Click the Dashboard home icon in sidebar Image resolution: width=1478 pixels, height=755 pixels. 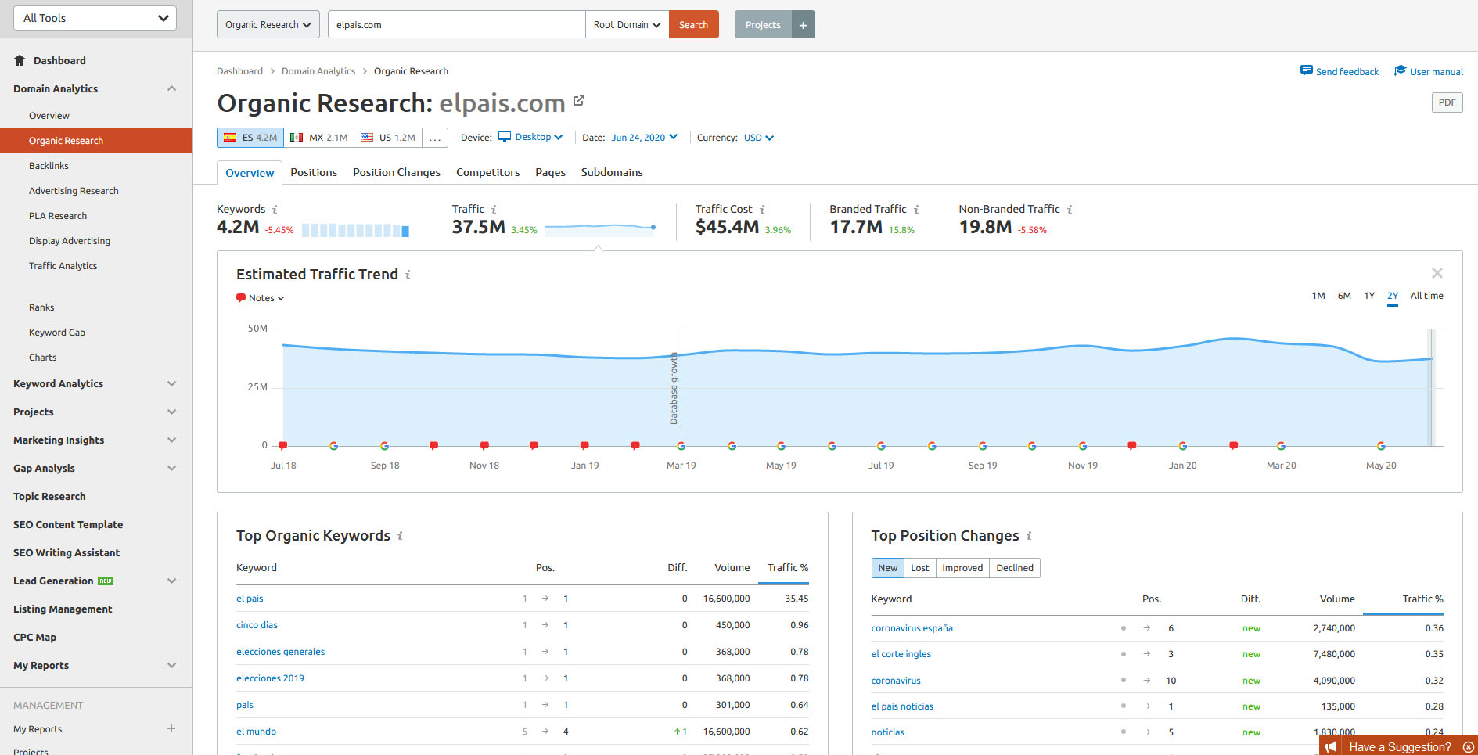pyautogui.click(x=20, y=60)
